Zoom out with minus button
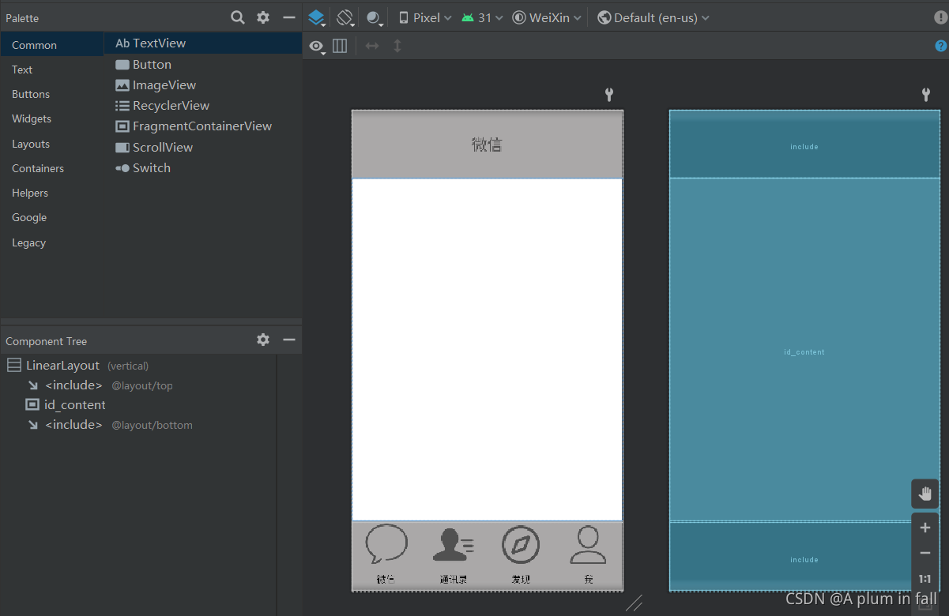This screenshot has height=616, width=949. coord(925,553)
